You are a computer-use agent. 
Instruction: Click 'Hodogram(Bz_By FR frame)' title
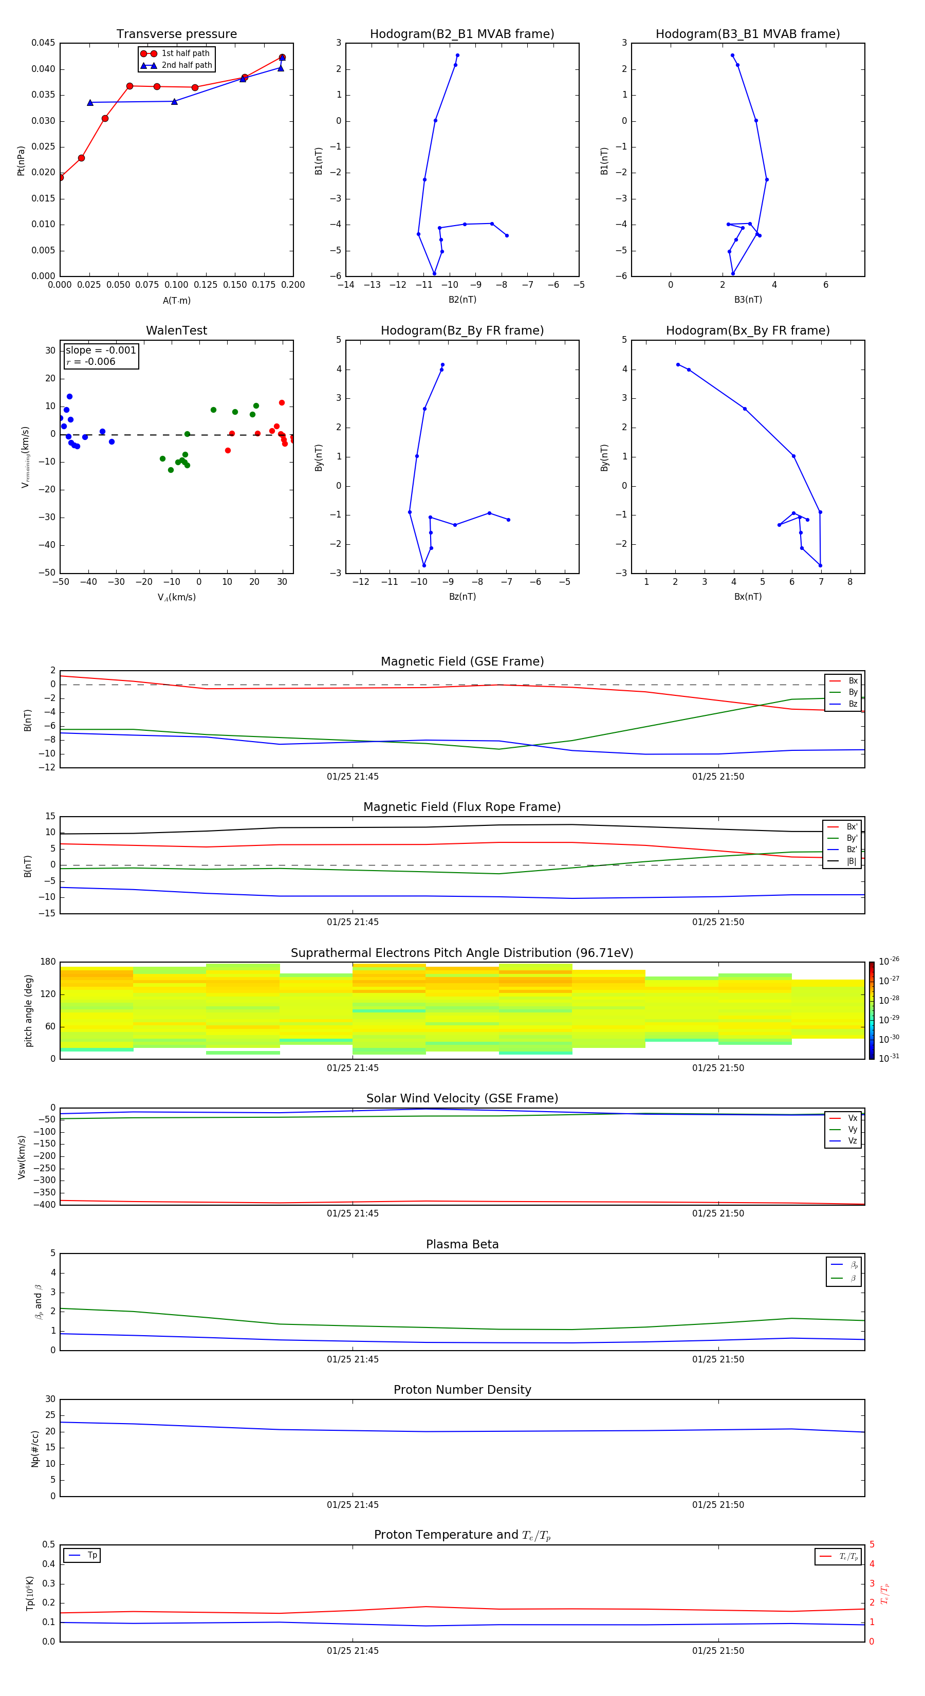click(x=462, y=330)
